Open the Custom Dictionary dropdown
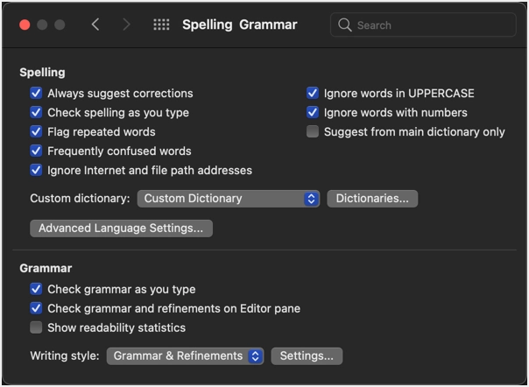 pos(229,199)
